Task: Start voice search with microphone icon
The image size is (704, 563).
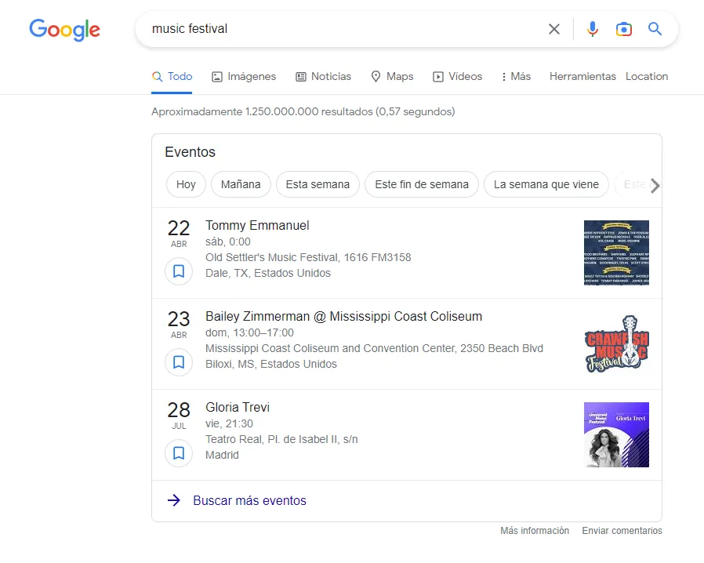Action: pos(593,29)
